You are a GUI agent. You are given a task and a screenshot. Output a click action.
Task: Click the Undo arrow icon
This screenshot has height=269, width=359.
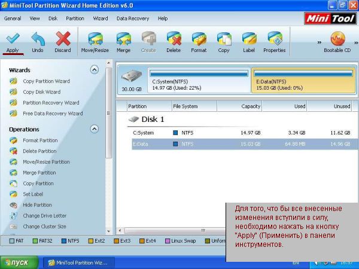click(x=38, y=38)
